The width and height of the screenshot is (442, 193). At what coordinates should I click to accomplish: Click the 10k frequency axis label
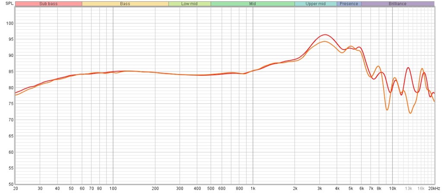pos(392,189)
